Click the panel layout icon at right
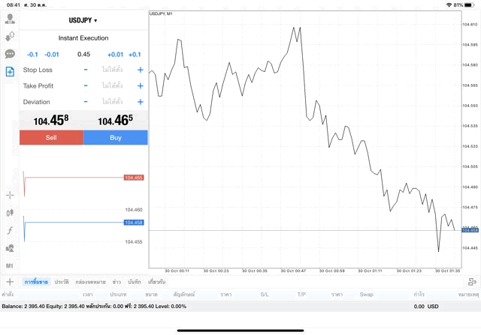 [x=471, y=282]
